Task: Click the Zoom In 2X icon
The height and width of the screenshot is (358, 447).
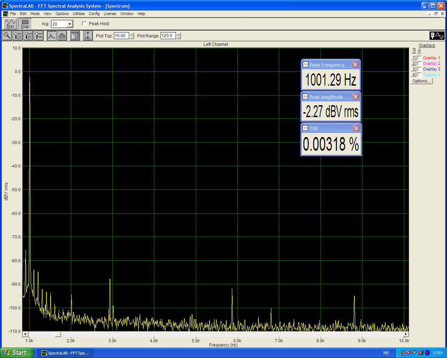Action: [17, 36]
